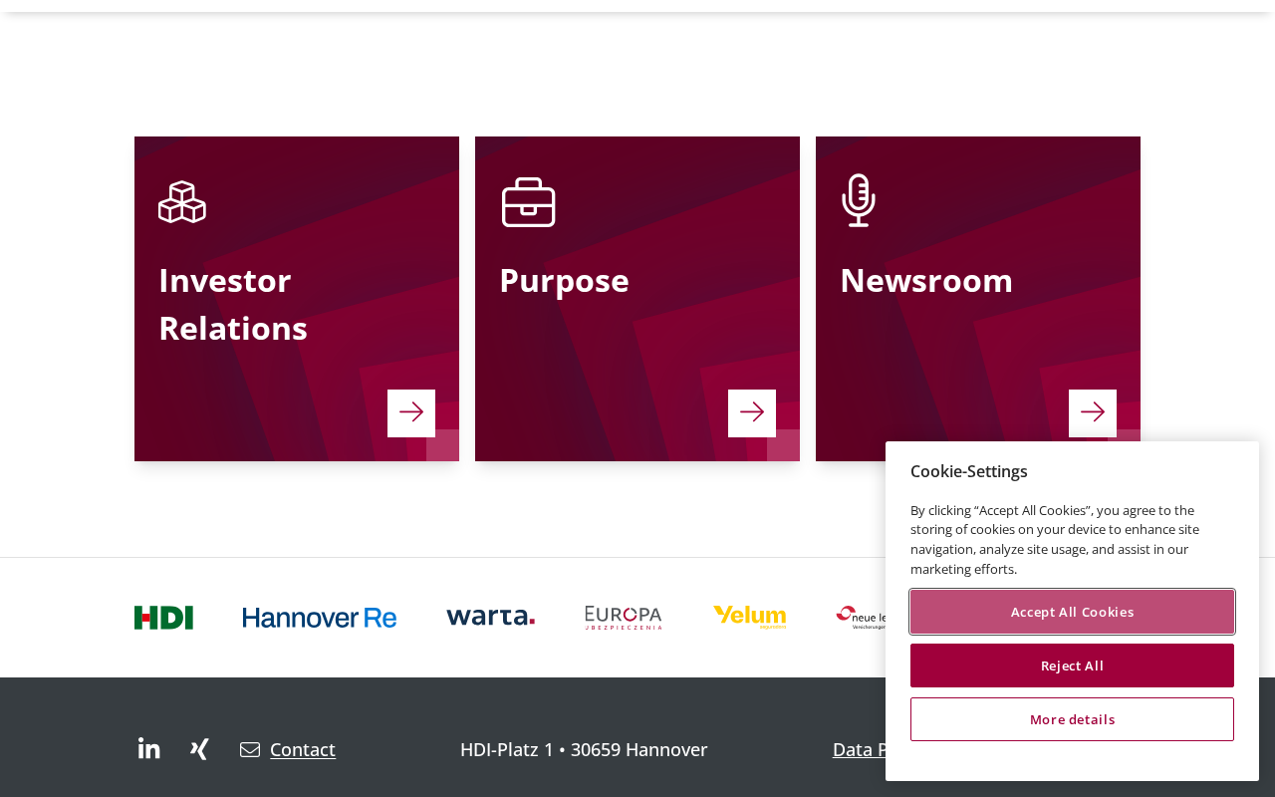The width and height of the screenshot is (1275, 797).
Task: Click the briefcase icon on Purpose card
Action: click(x=528, y=202)
